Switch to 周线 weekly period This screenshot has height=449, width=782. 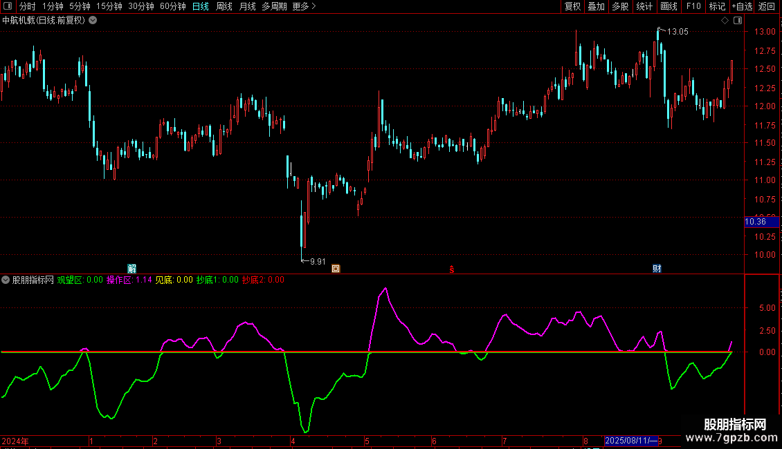224,6
